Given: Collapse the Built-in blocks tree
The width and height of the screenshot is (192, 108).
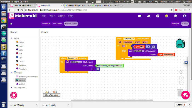Looking at the screenshot, I should 11,38.
